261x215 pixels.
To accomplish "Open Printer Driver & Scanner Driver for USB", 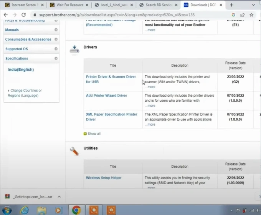I will 111,79.
